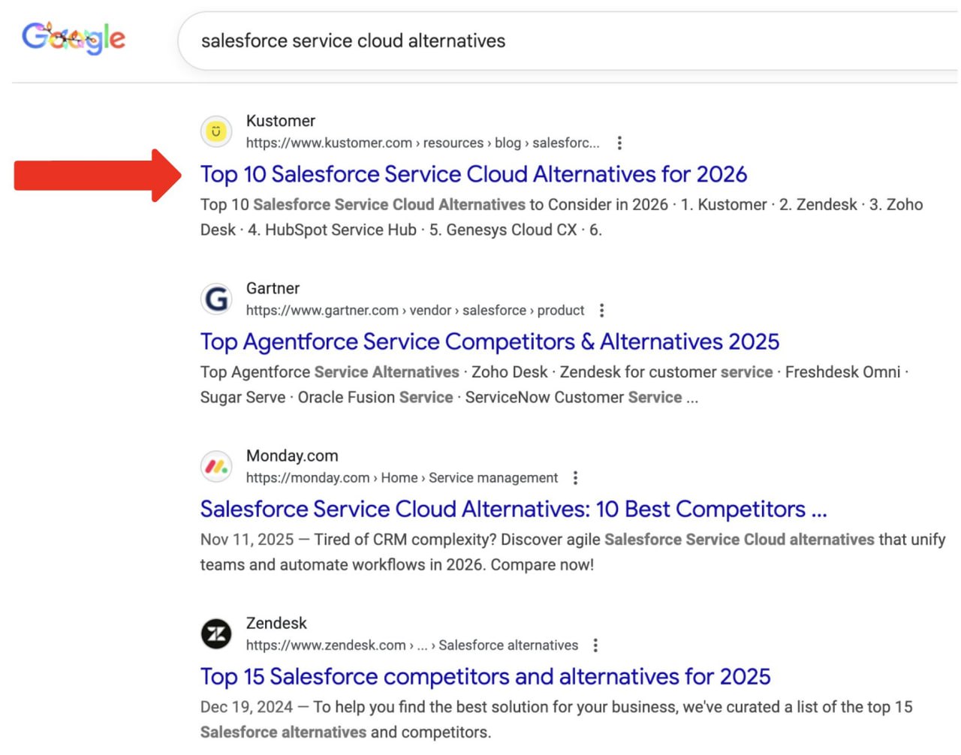Image resolution: width=961 pixels, height=755 pixels.
Task: Click the gartner.com vendor breadcrumb URL
Action: 414,311
